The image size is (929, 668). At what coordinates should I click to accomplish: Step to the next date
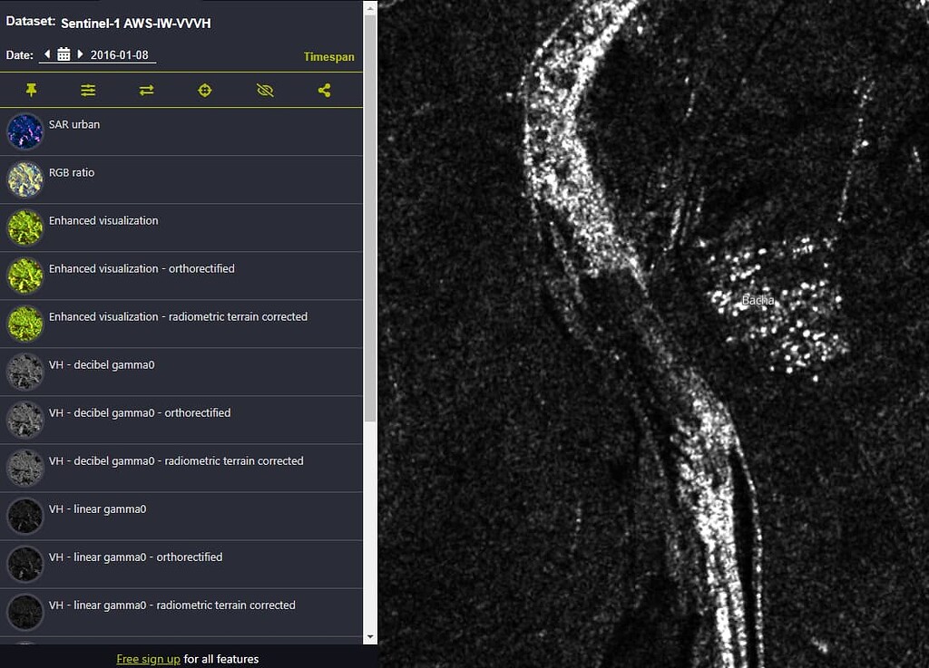pos(79,53)
